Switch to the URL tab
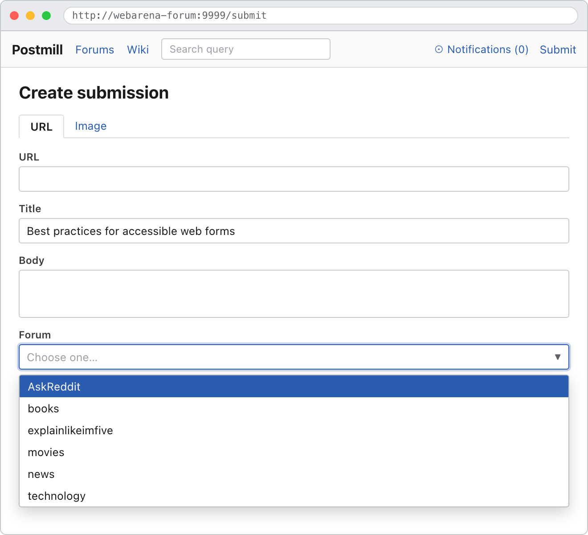Image resolution: width=588 pixels, height=535 pixels. (41, 127)
